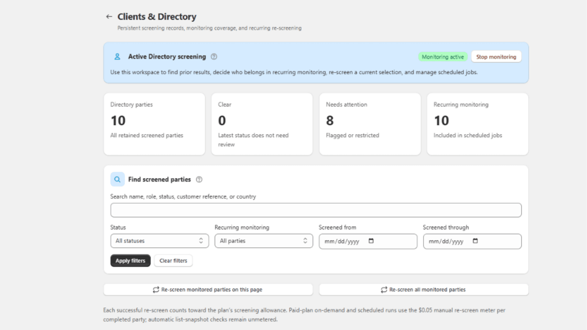The image size is (587, 330).
Task: Click the text 'Flagged or restricted'
Action: [353, 135]
